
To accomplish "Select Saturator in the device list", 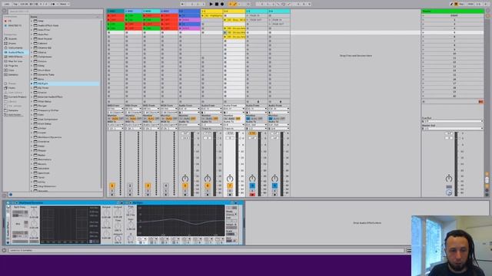I will (x=44, y=169).
